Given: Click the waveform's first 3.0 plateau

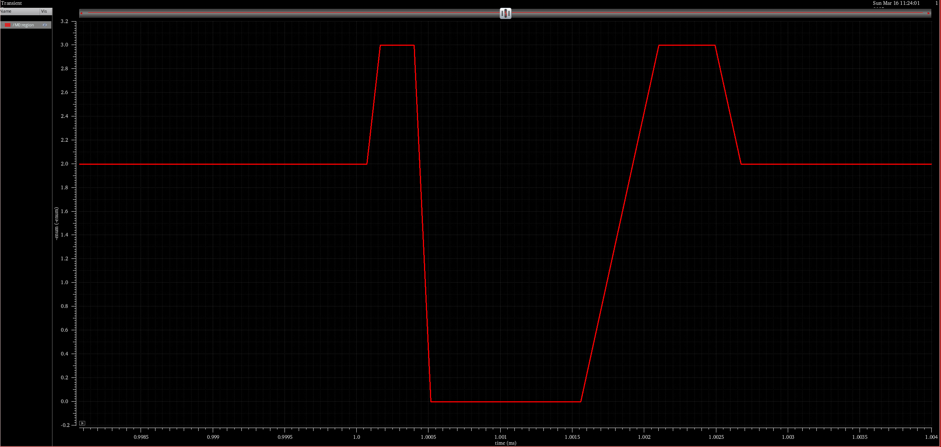Looking at the screenshot, I should click(x=397, y=45).
